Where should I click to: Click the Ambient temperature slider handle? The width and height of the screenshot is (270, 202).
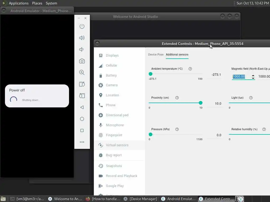151,74
